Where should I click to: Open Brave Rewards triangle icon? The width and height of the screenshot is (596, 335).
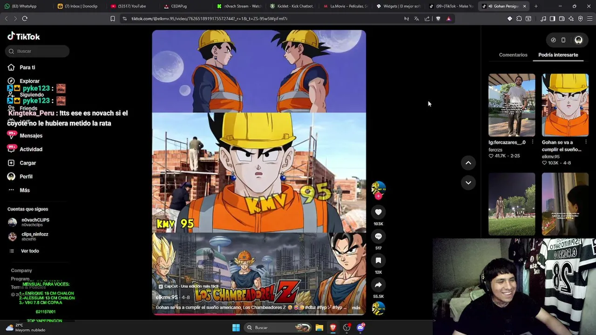tap(448, 19)
